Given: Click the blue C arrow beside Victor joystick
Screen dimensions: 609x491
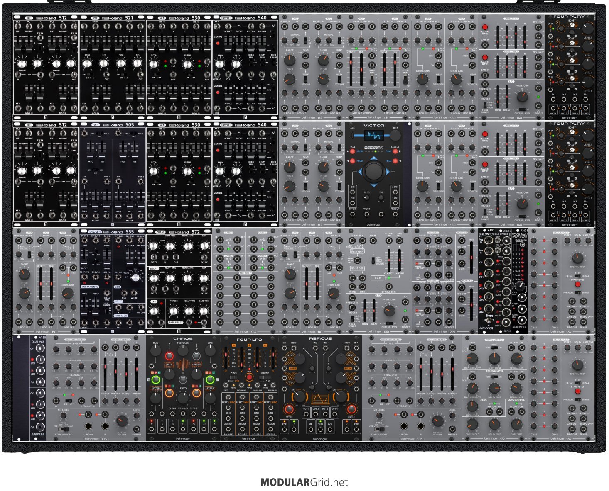Looking at the screenshot, I should point(388,171).
